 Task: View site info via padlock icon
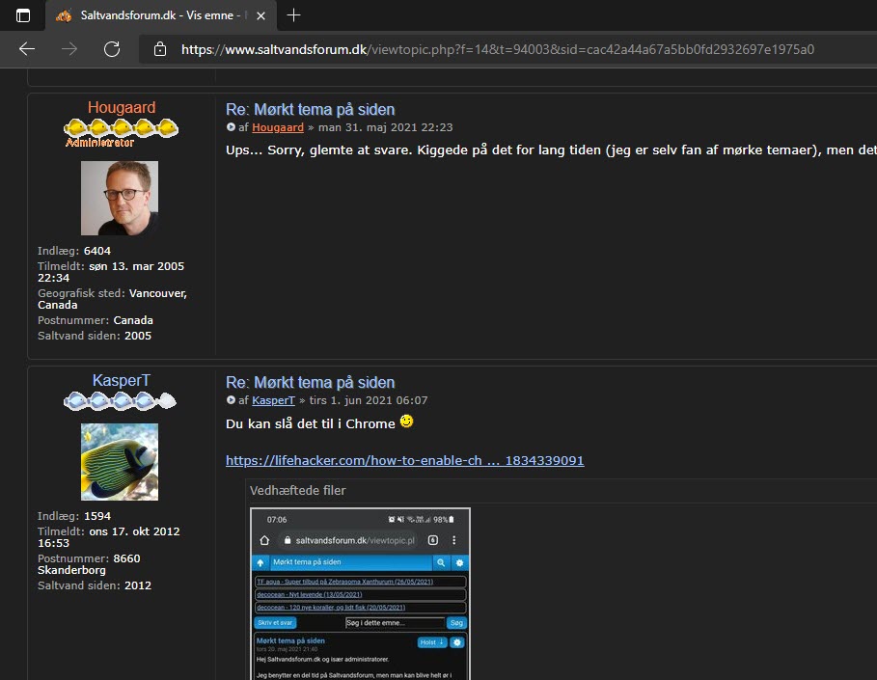160,49
